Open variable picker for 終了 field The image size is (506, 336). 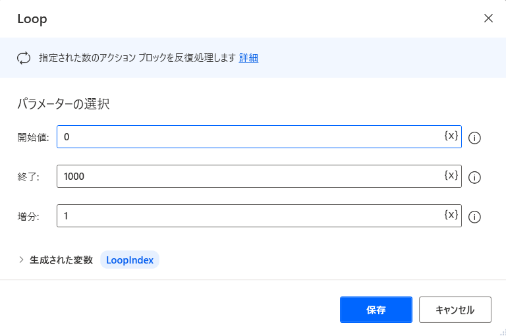[451, 175]
